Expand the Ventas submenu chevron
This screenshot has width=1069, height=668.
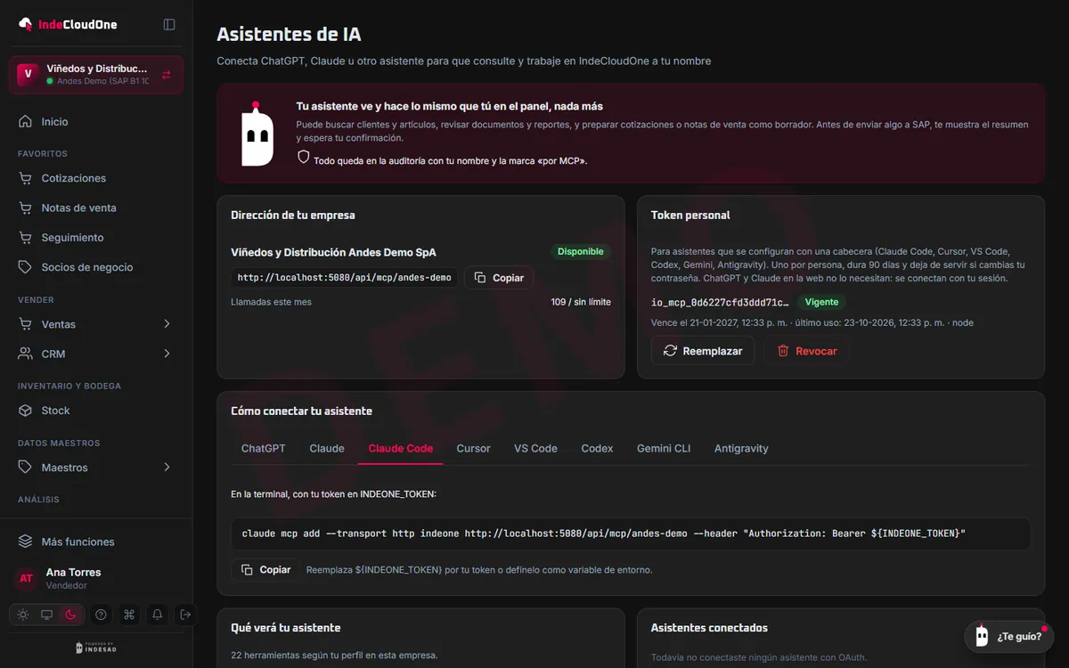167,324
